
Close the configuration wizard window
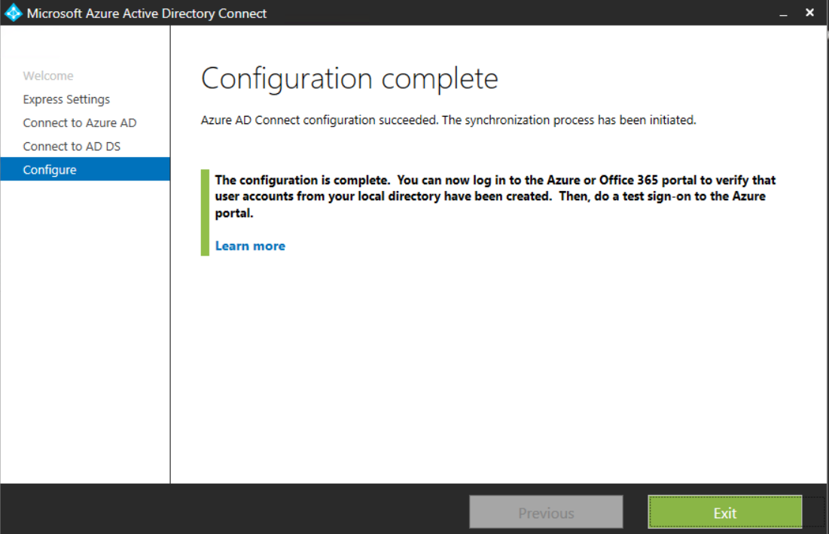click(809, 12)
